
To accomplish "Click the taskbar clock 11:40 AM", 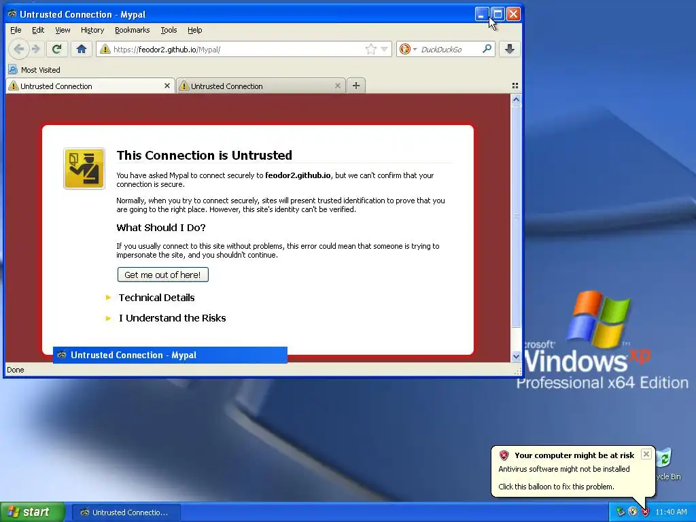I will pyautogui.click(x=671, y=512).
